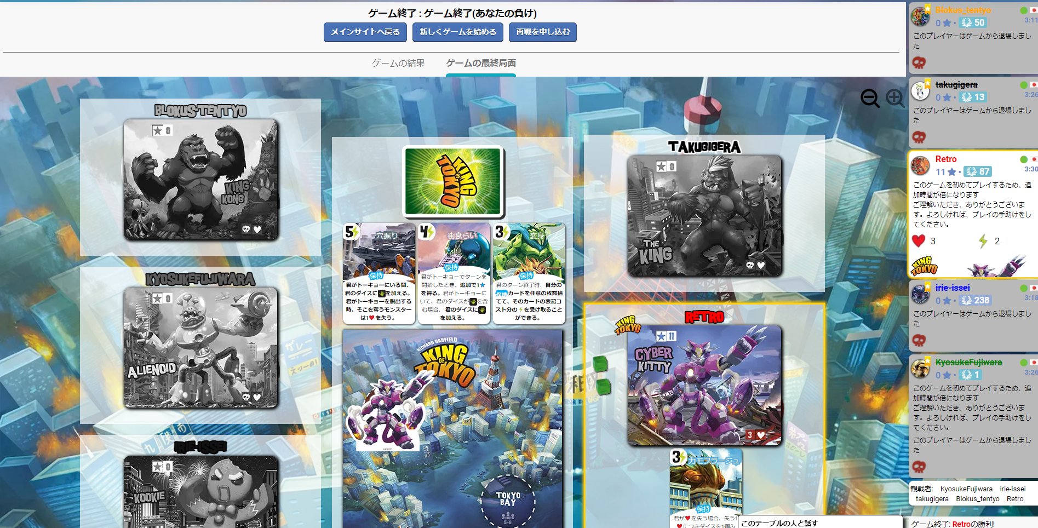Click the skull and heart icons on King Kong card
The image size is (1038, 528).
point(252,229)
